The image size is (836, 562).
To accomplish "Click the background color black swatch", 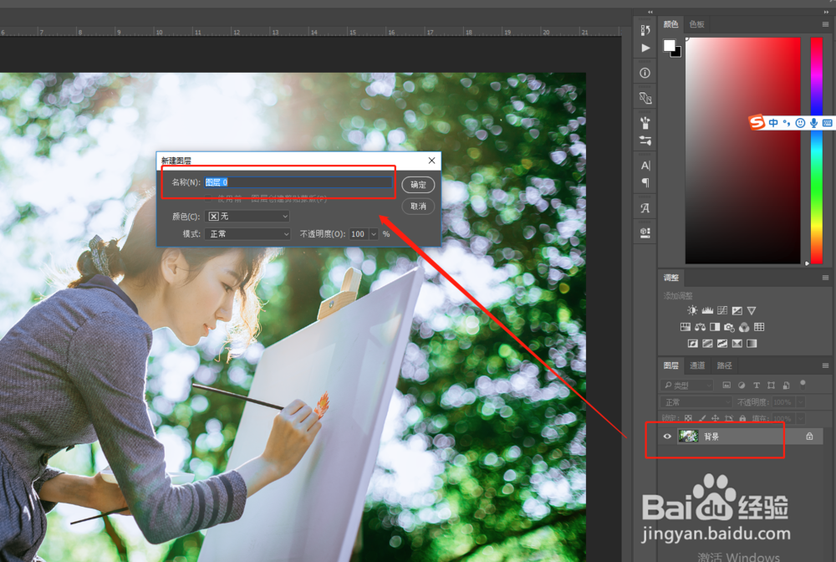I will click(x=678, y=54).
